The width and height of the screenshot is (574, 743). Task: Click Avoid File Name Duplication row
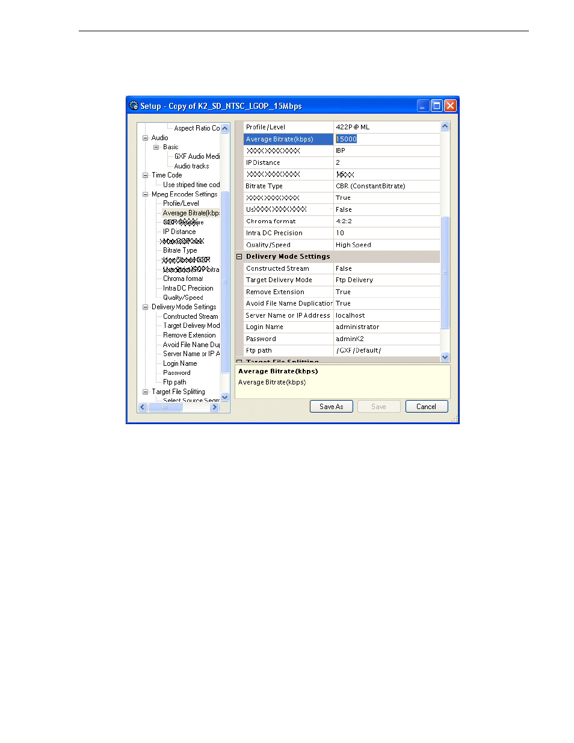(342, 303)
